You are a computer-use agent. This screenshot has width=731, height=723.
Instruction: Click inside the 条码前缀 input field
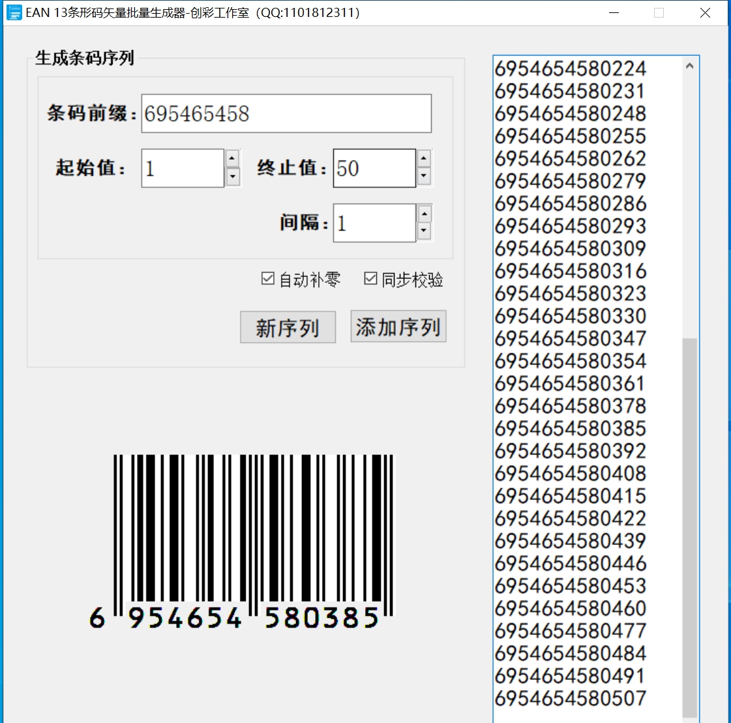[x=285, y=113]
